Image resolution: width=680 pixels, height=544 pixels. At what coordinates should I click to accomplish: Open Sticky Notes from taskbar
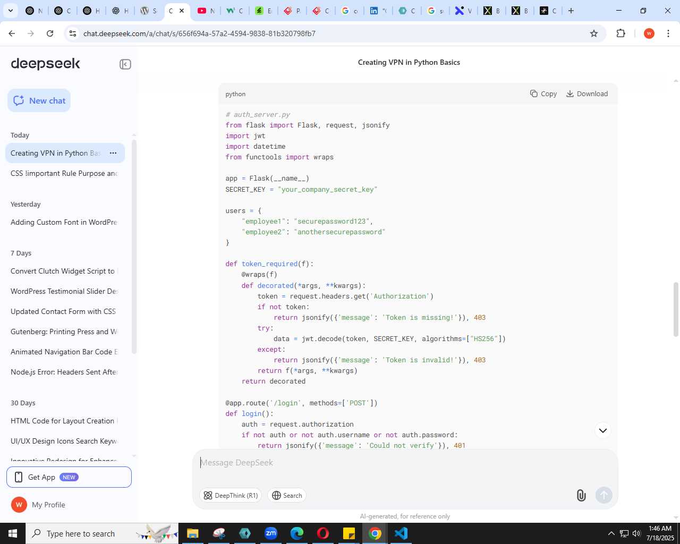[349, 533]
